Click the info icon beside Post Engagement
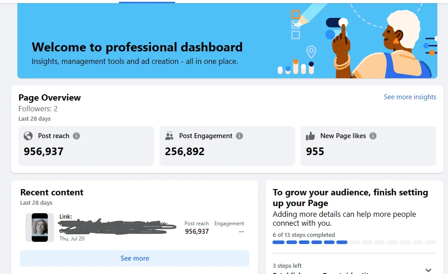This screenshot has width=448, height=274. (x=239, y=136)
